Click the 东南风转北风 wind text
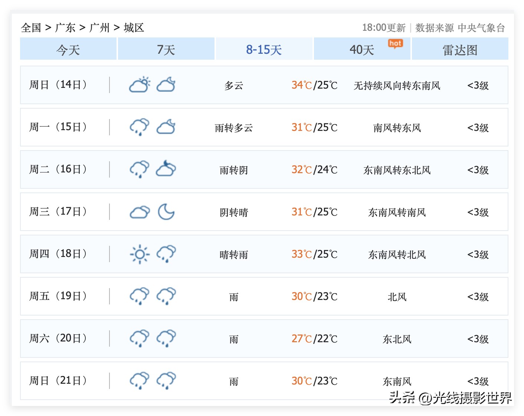Screen dimensions: 524x416 397,255
